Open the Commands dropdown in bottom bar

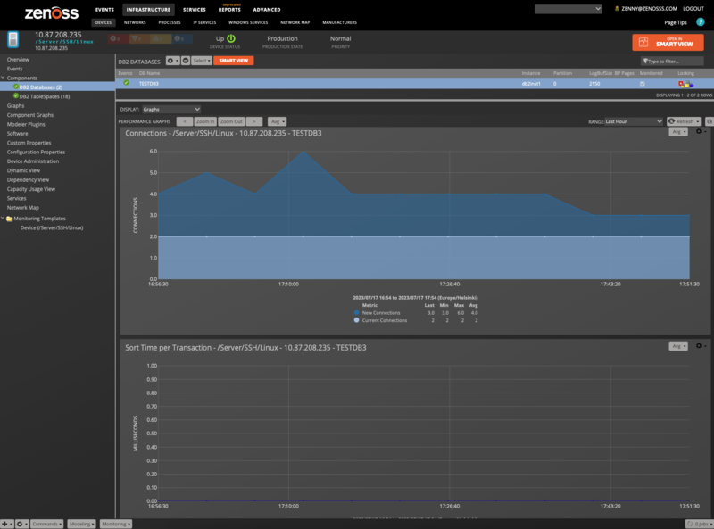47,524
